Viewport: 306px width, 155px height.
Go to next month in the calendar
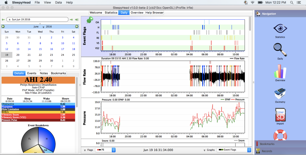[x=77, y=26]
